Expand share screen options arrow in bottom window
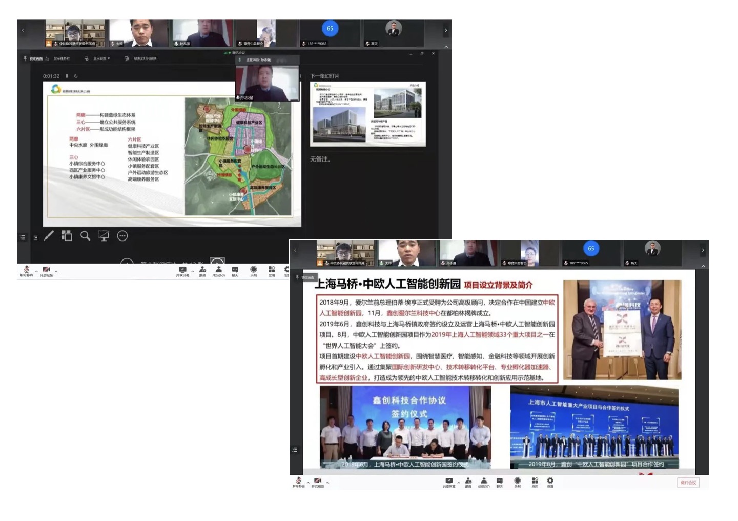 [459, 482]
